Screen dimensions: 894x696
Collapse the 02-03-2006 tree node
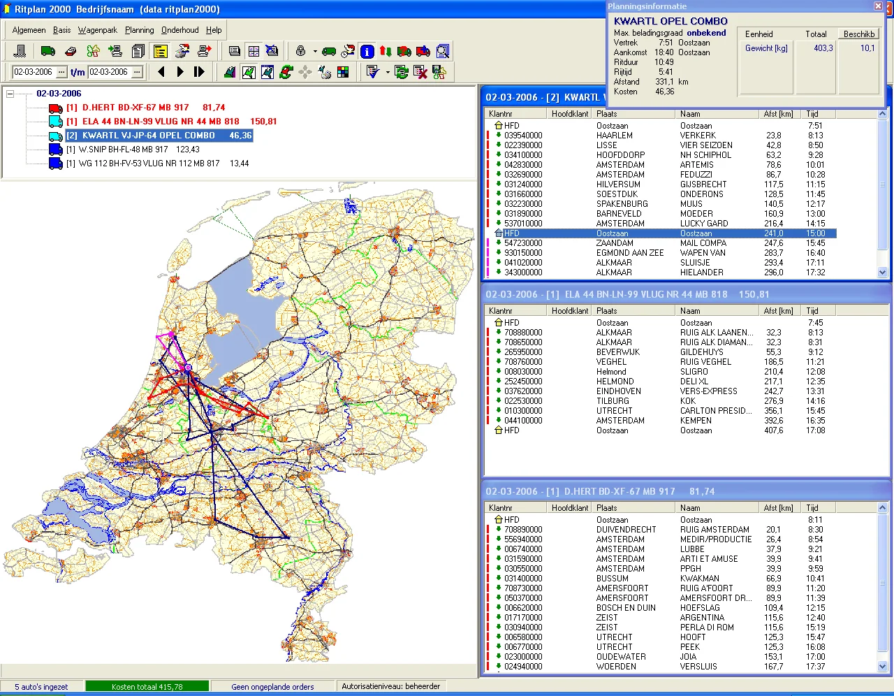(10, 94)
